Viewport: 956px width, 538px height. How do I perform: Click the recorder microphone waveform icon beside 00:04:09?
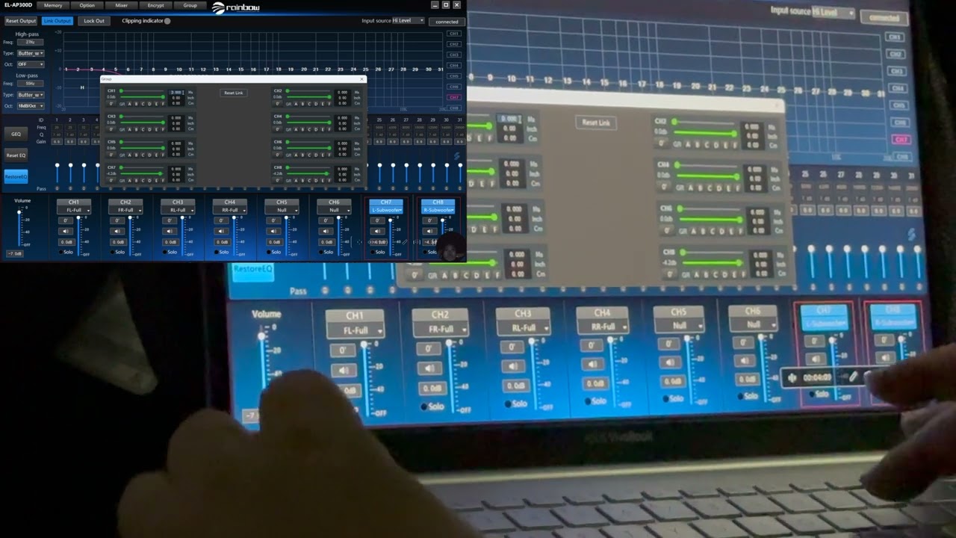click(792, 378)
